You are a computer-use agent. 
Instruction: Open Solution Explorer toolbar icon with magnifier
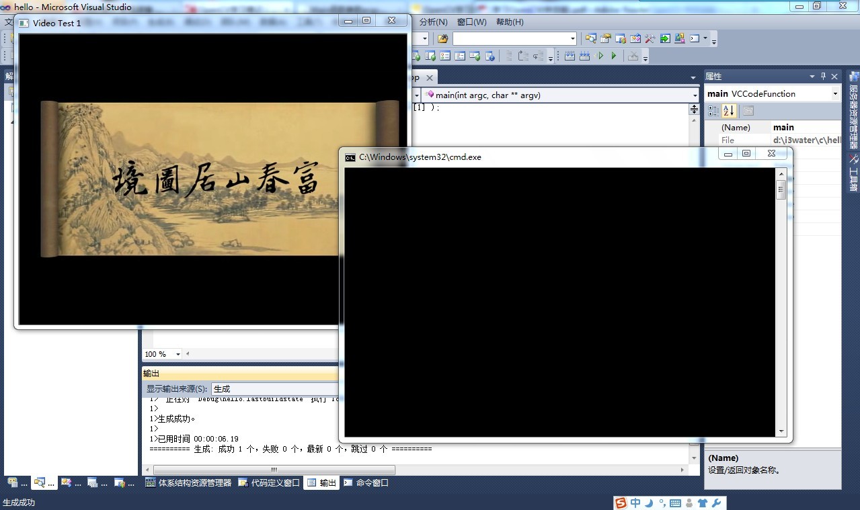[x=590, y=39]
